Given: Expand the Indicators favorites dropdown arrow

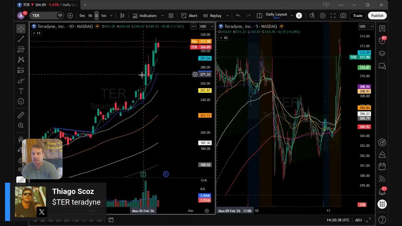Looking at the screenshot, I should click(x=162, y=16).
